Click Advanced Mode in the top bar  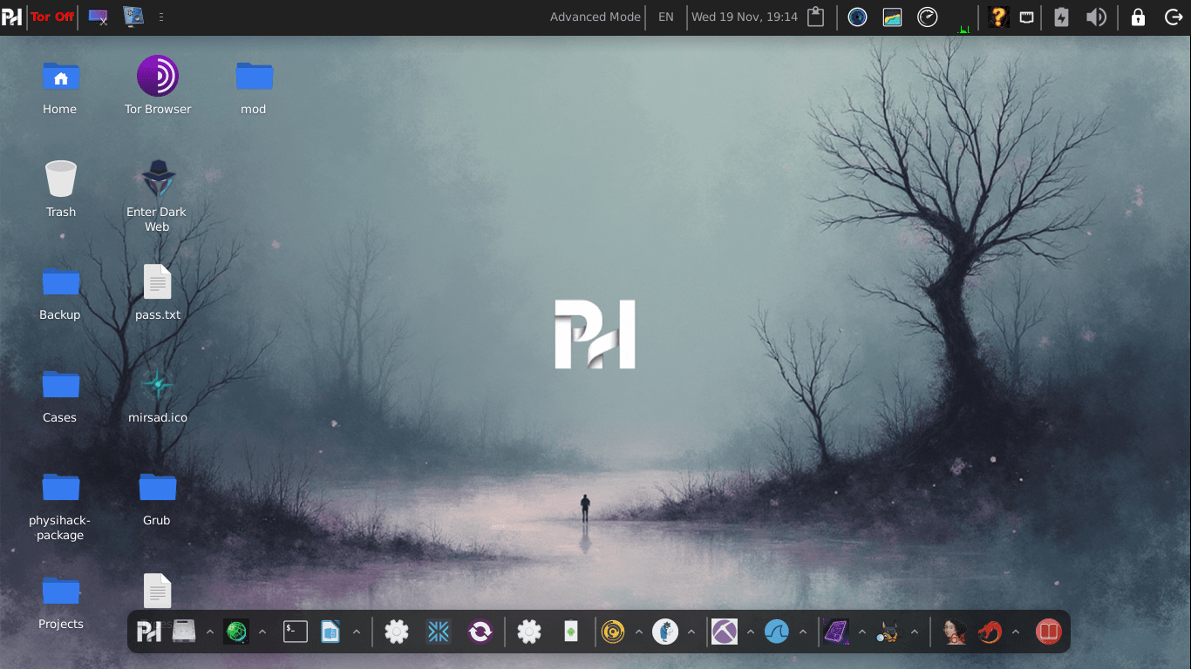click(595, 17)
